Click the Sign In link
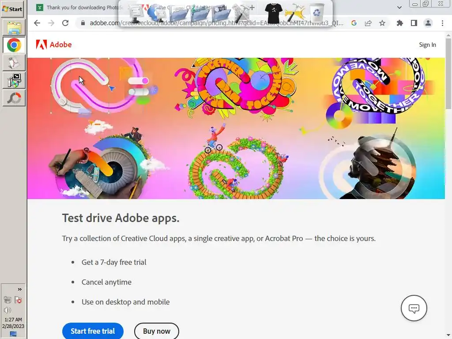 (427, 45)
